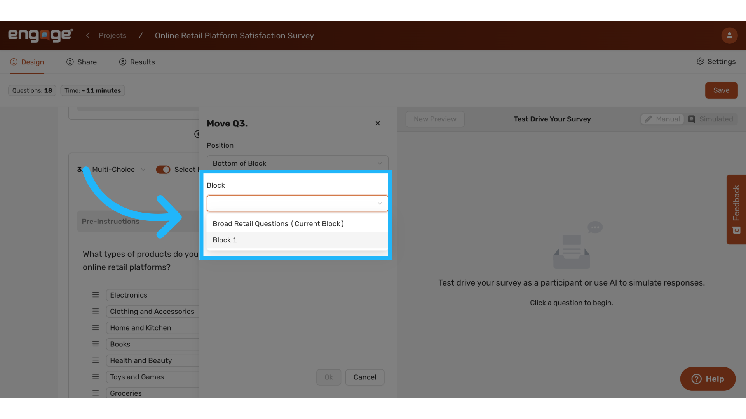Click the Toys and Games field
This screenshot has height=419, width=746.
point(152,377)
